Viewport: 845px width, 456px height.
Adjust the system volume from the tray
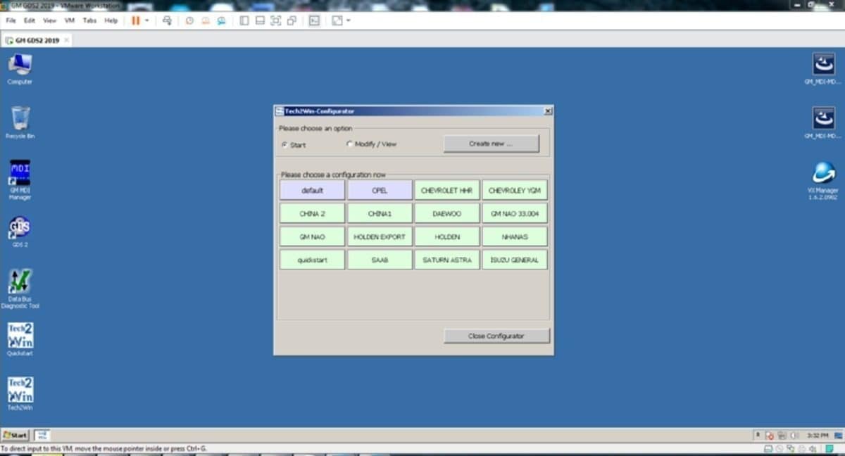click(792, 434)
